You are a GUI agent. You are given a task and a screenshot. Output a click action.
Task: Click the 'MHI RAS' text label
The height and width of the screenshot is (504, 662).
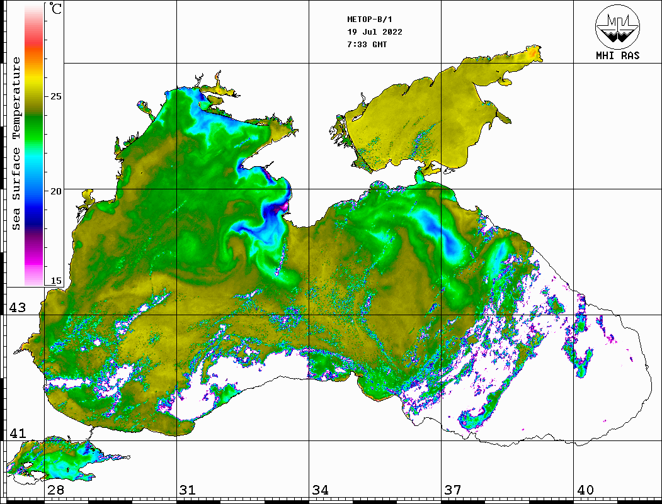618,55
